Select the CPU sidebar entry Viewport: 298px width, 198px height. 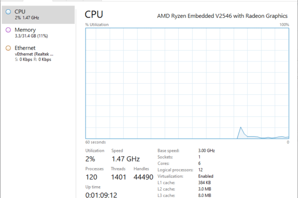38,15
